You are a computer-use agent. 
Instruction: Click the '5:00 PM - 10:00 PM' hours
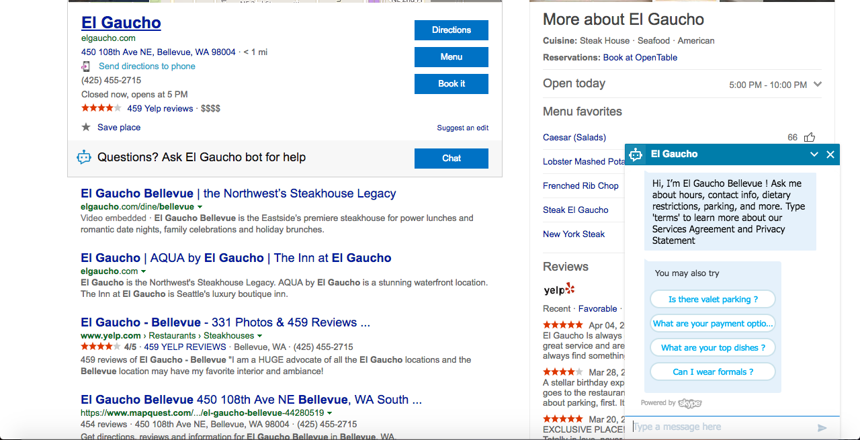(x=768, y=85)
